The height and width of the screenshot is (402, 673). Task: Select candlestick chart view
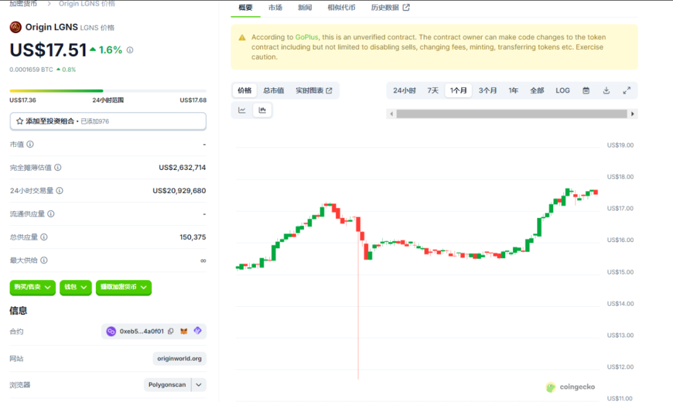tap(262, 111)
